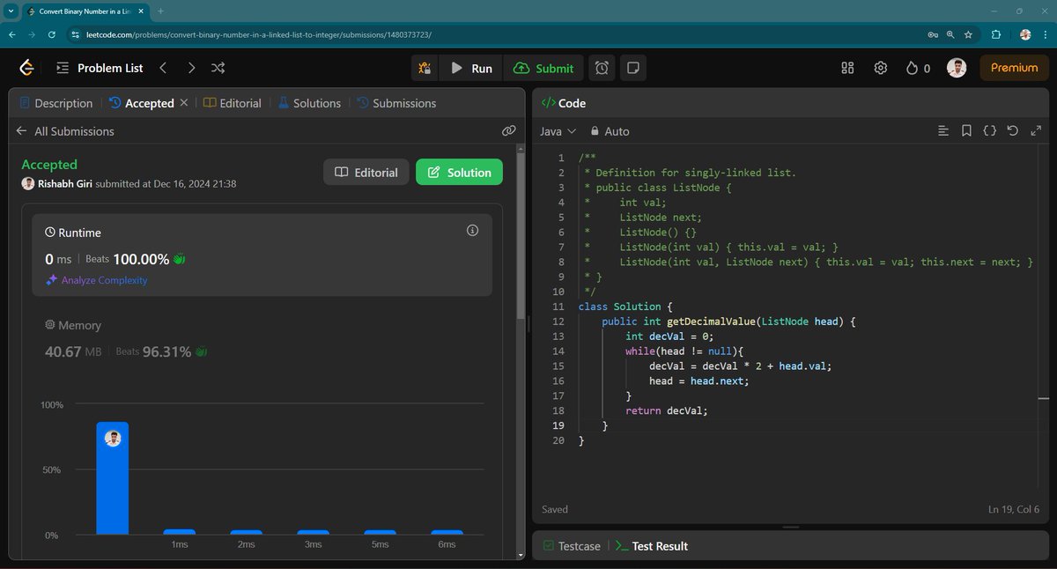The image size is (1057, 569).
Task: Copy submission link using the chain icon
Action: coord(508,130)
